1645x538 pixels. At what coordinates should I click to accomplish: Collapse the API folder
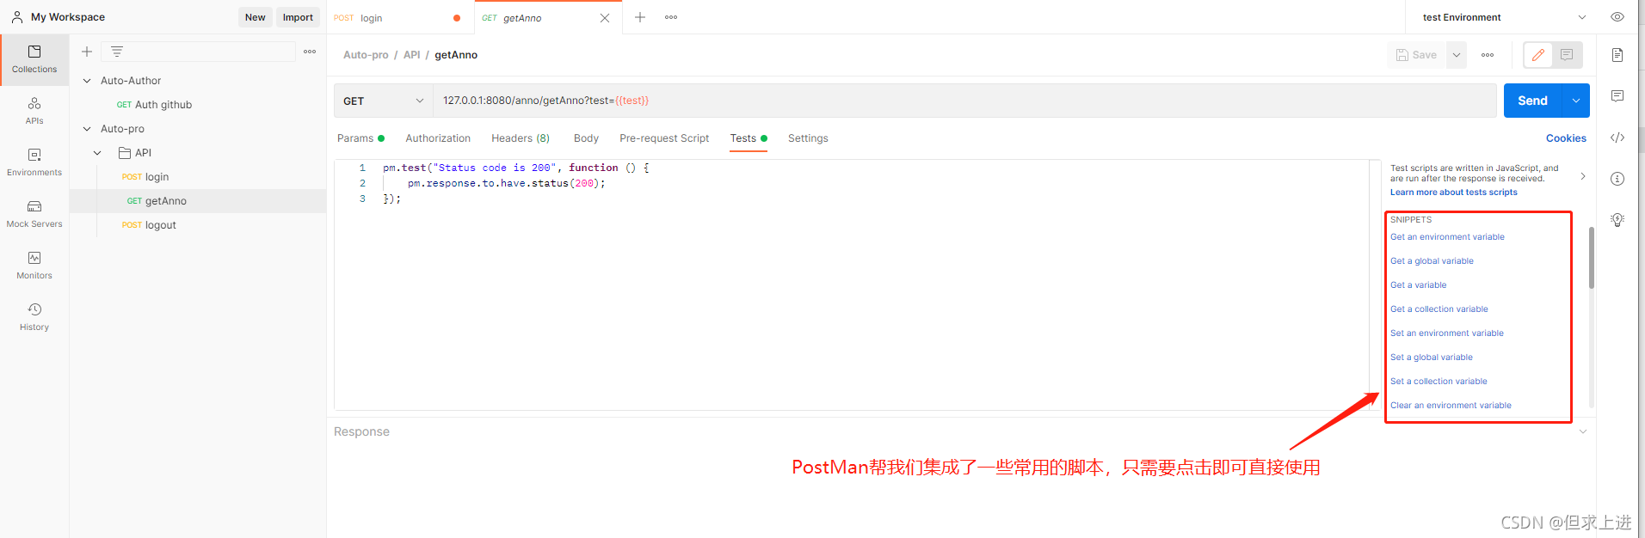tap(97, 153)
